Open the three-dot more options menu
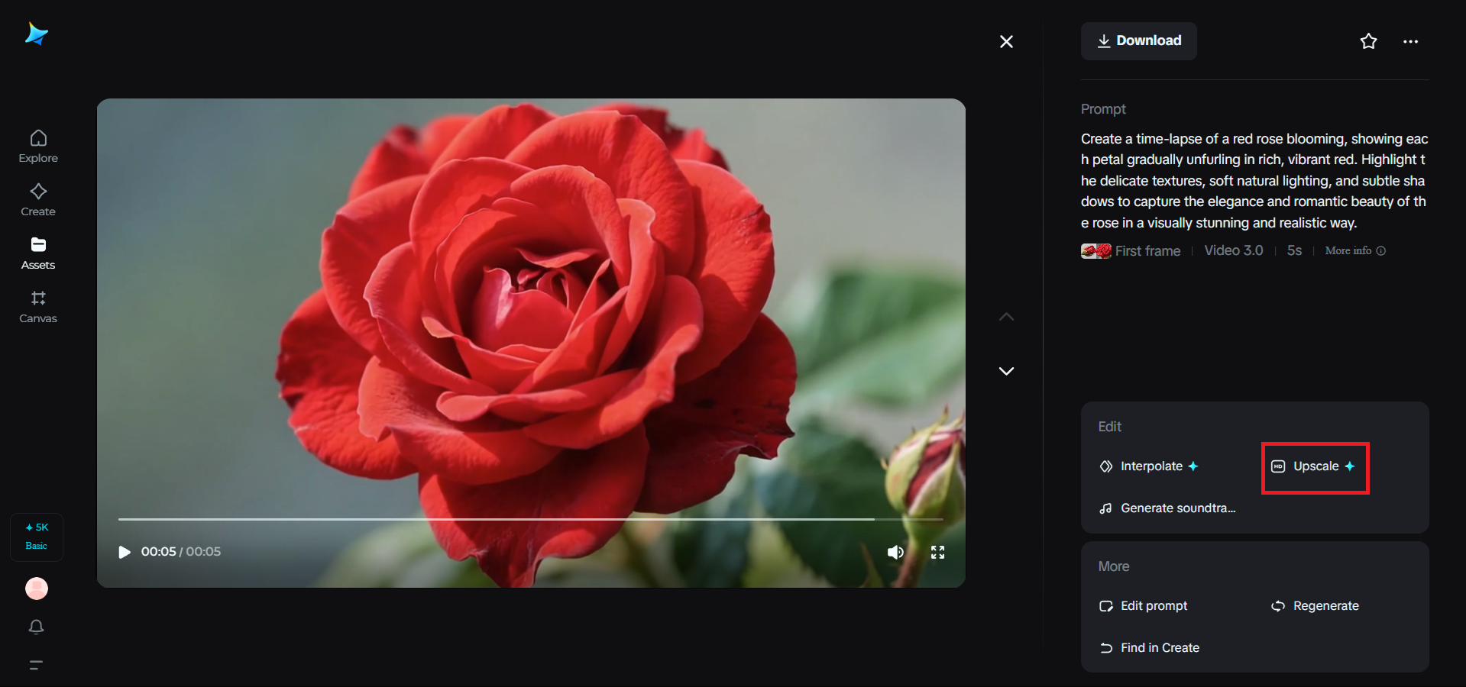This screenshot has width=1466, height=687. pyautogui.click(x=1410, y=42)
